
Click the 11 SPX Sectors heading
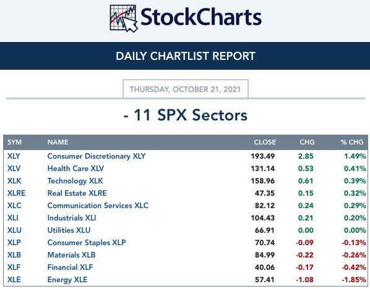pos(186,115)
